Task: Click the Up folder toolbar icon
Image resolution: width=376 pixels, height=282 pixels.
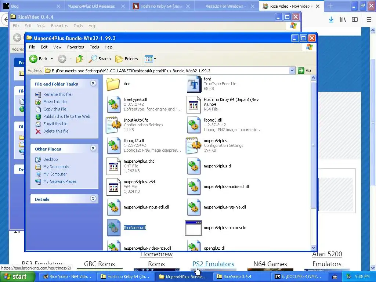Action: coord(80,59)
